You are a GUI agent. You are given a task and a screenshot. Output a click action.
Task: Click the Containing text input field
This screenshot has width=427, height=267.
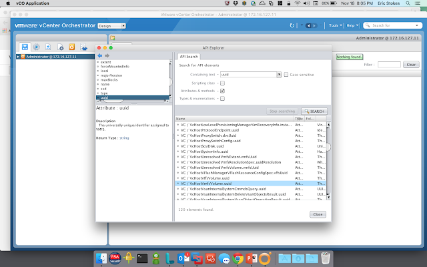[248, 74]
